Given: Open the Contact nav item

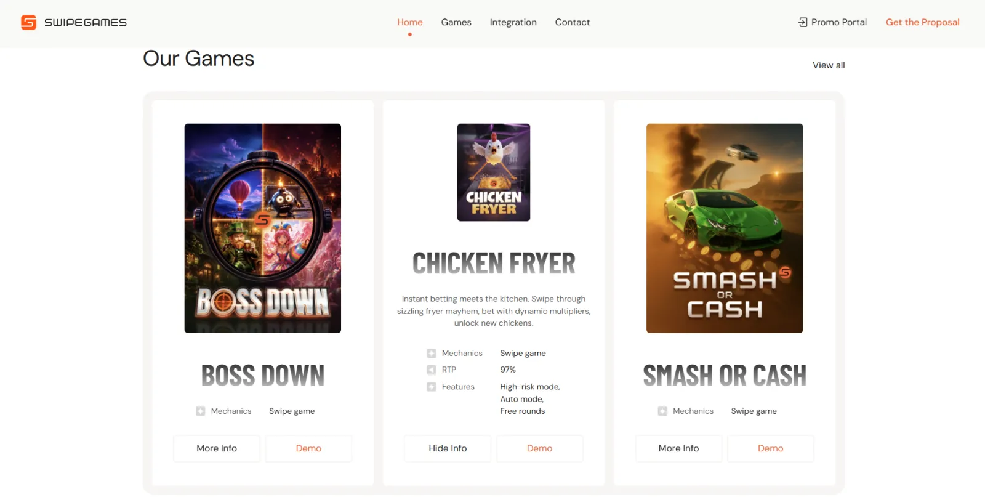Looking at the screenshot, I should [573, 22].
